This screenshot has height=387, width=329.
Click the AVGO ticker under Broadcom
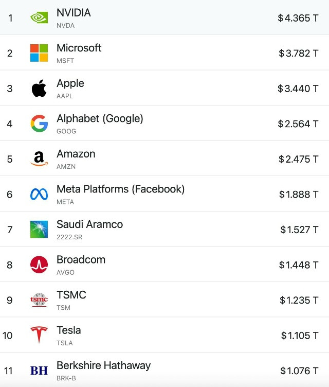(65, 272)
